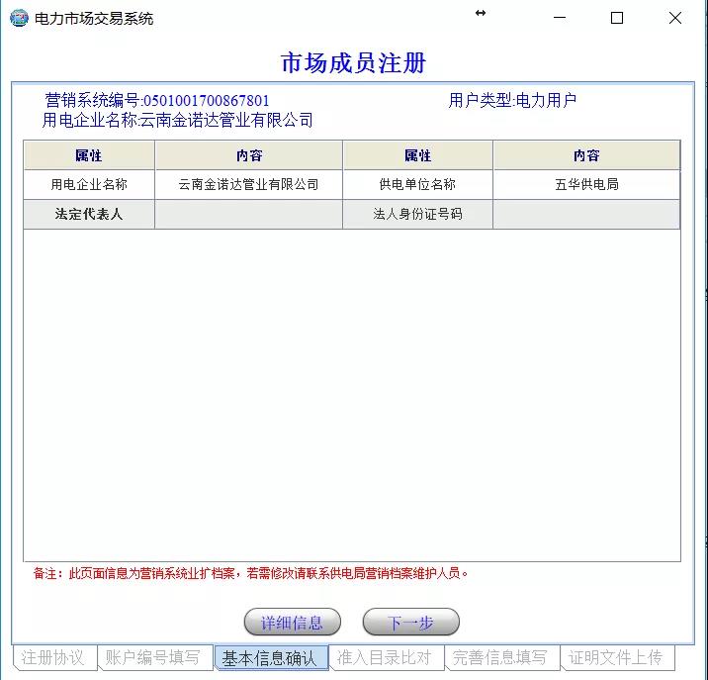This screenshot has width=708, height=680.
Task: Click the empty cell beside 法人身份证号码
Action: click(586, 214)
